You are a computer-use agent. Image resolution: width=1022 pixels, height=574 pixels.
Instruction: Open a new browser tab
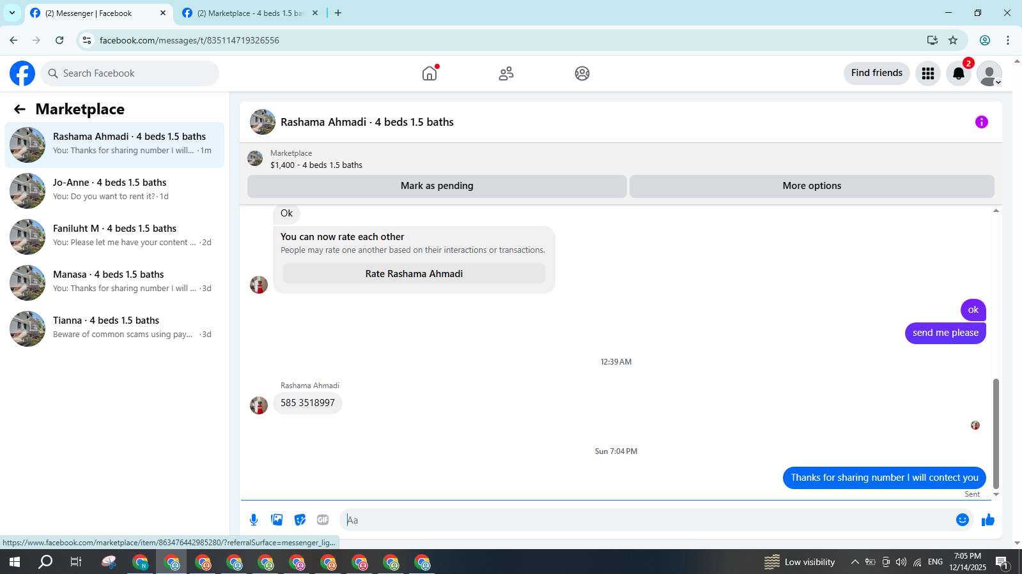coord(338,13)
